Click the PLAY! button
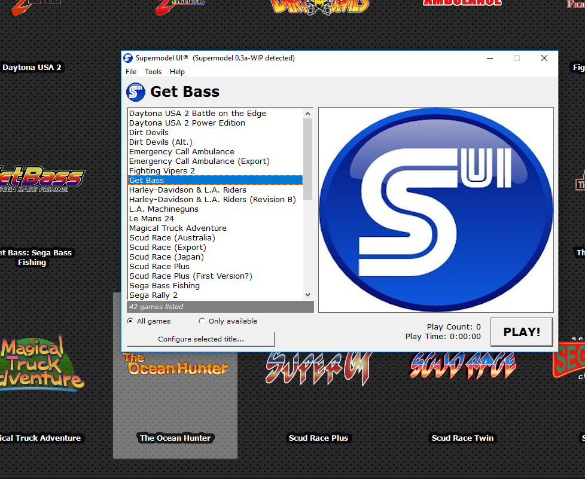 [522, 332]
